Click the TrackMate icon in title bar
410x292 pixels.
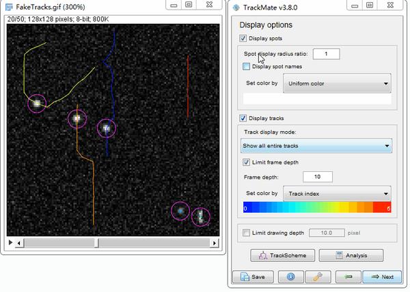[x=236, y=8]
